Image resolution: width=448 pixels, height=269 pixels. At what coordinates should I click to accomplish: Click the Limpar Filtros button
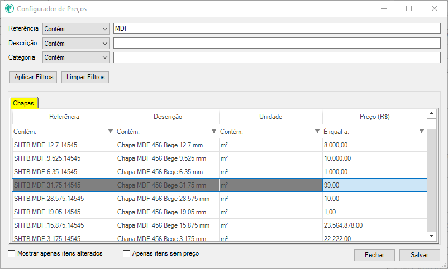[x=85, y=77]
